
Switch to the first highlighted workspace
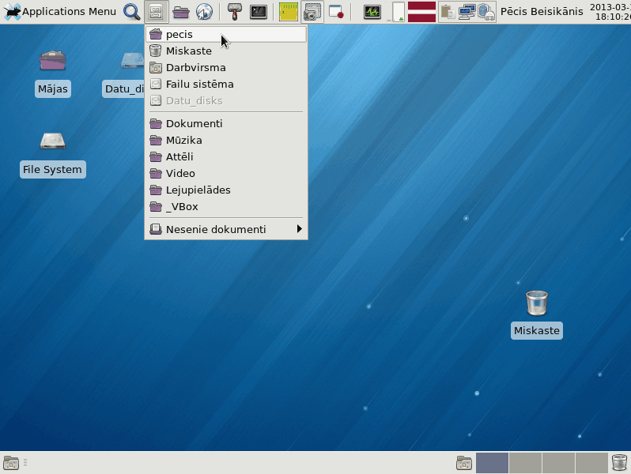(x=492, y=463)
